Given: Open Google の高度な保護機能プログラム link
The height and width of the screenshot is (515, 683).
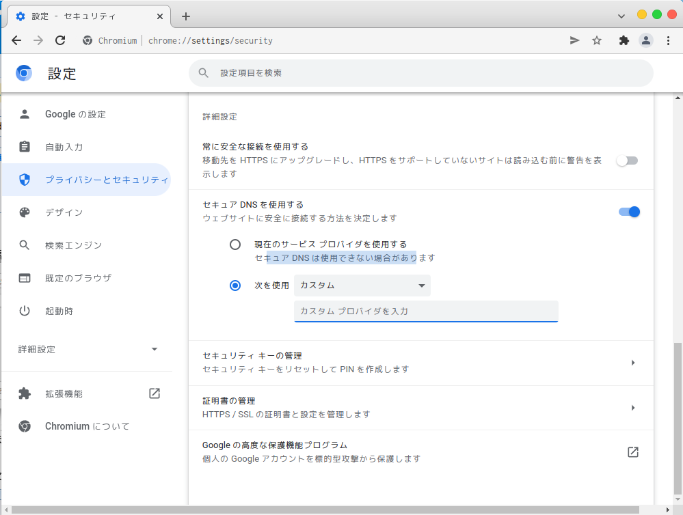Looking at the screenshot, I should (420, 452).
